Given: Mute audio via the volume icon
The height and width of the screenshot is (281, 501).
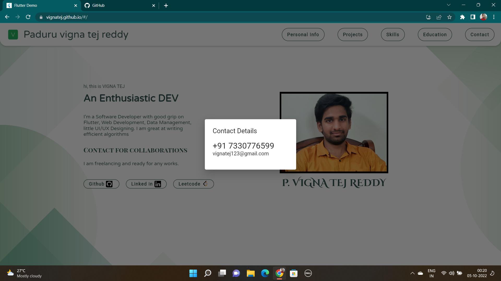Looking at the screenshot, I should point(452,273).
